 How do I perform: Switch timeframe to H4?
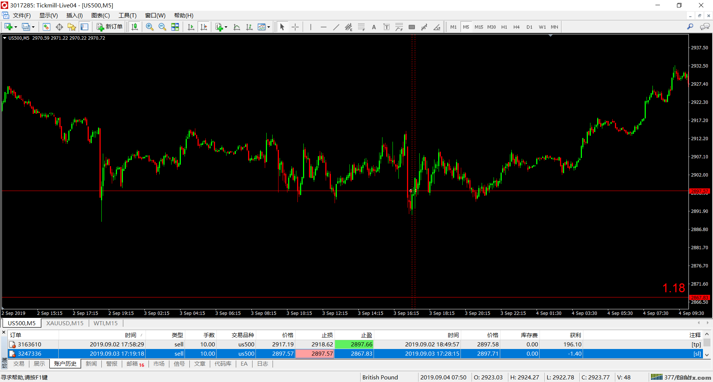pos(517,27)
